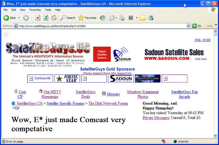Image resolution: width=219 pixels, height=145 pixels.
Task: Open the View menu
Action: click(23, 10)
